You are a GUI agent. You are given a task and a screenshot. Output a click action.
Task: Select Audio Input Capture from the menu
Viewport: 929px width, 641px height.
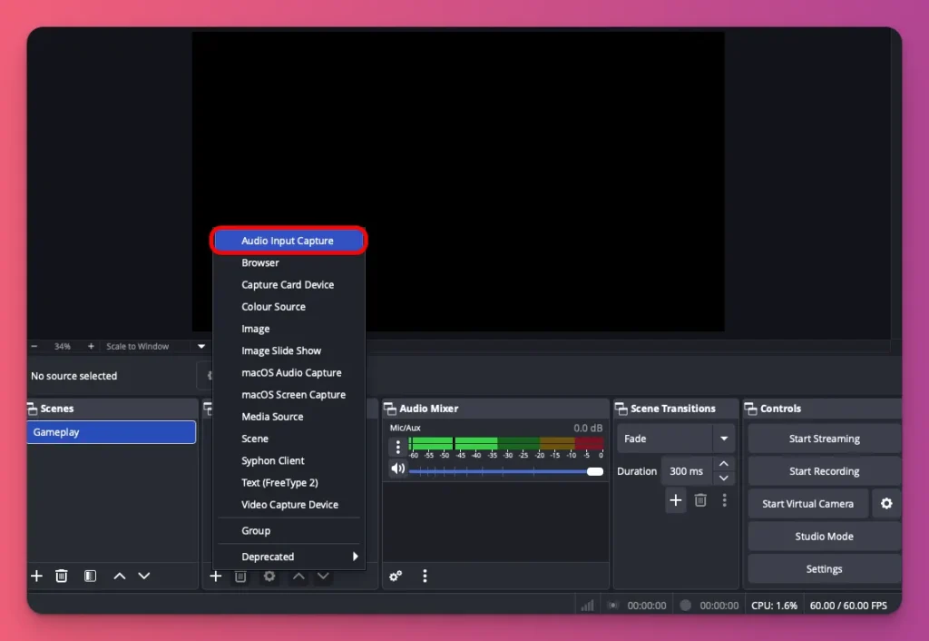(288, 240)
